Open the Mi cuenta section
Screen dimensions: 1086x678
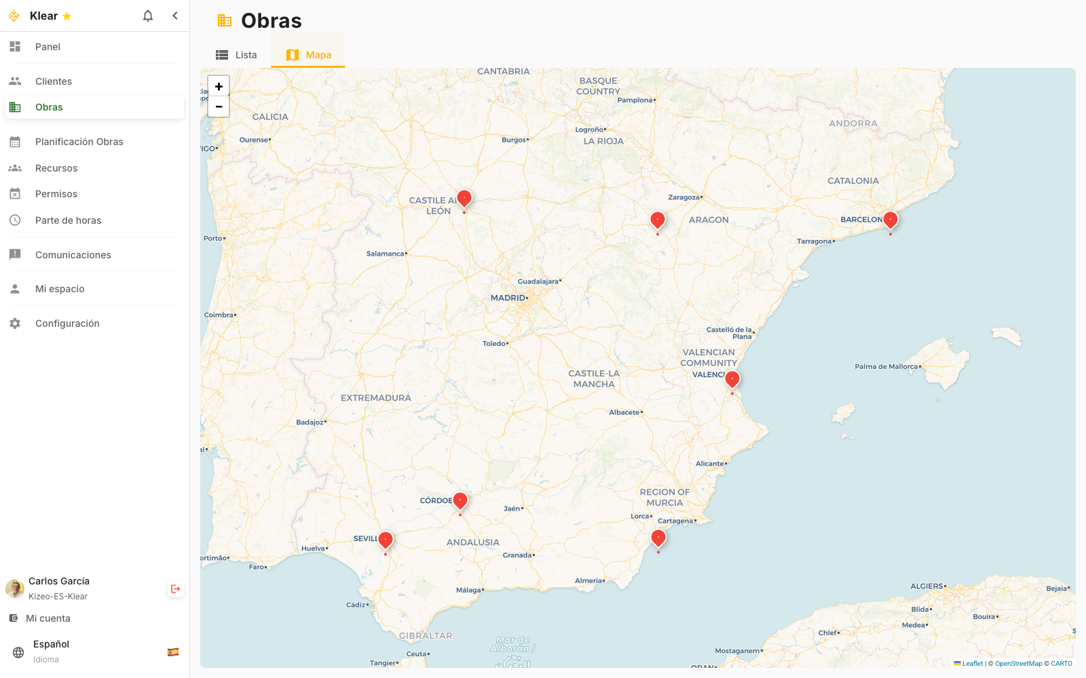(x=48, y=618)
